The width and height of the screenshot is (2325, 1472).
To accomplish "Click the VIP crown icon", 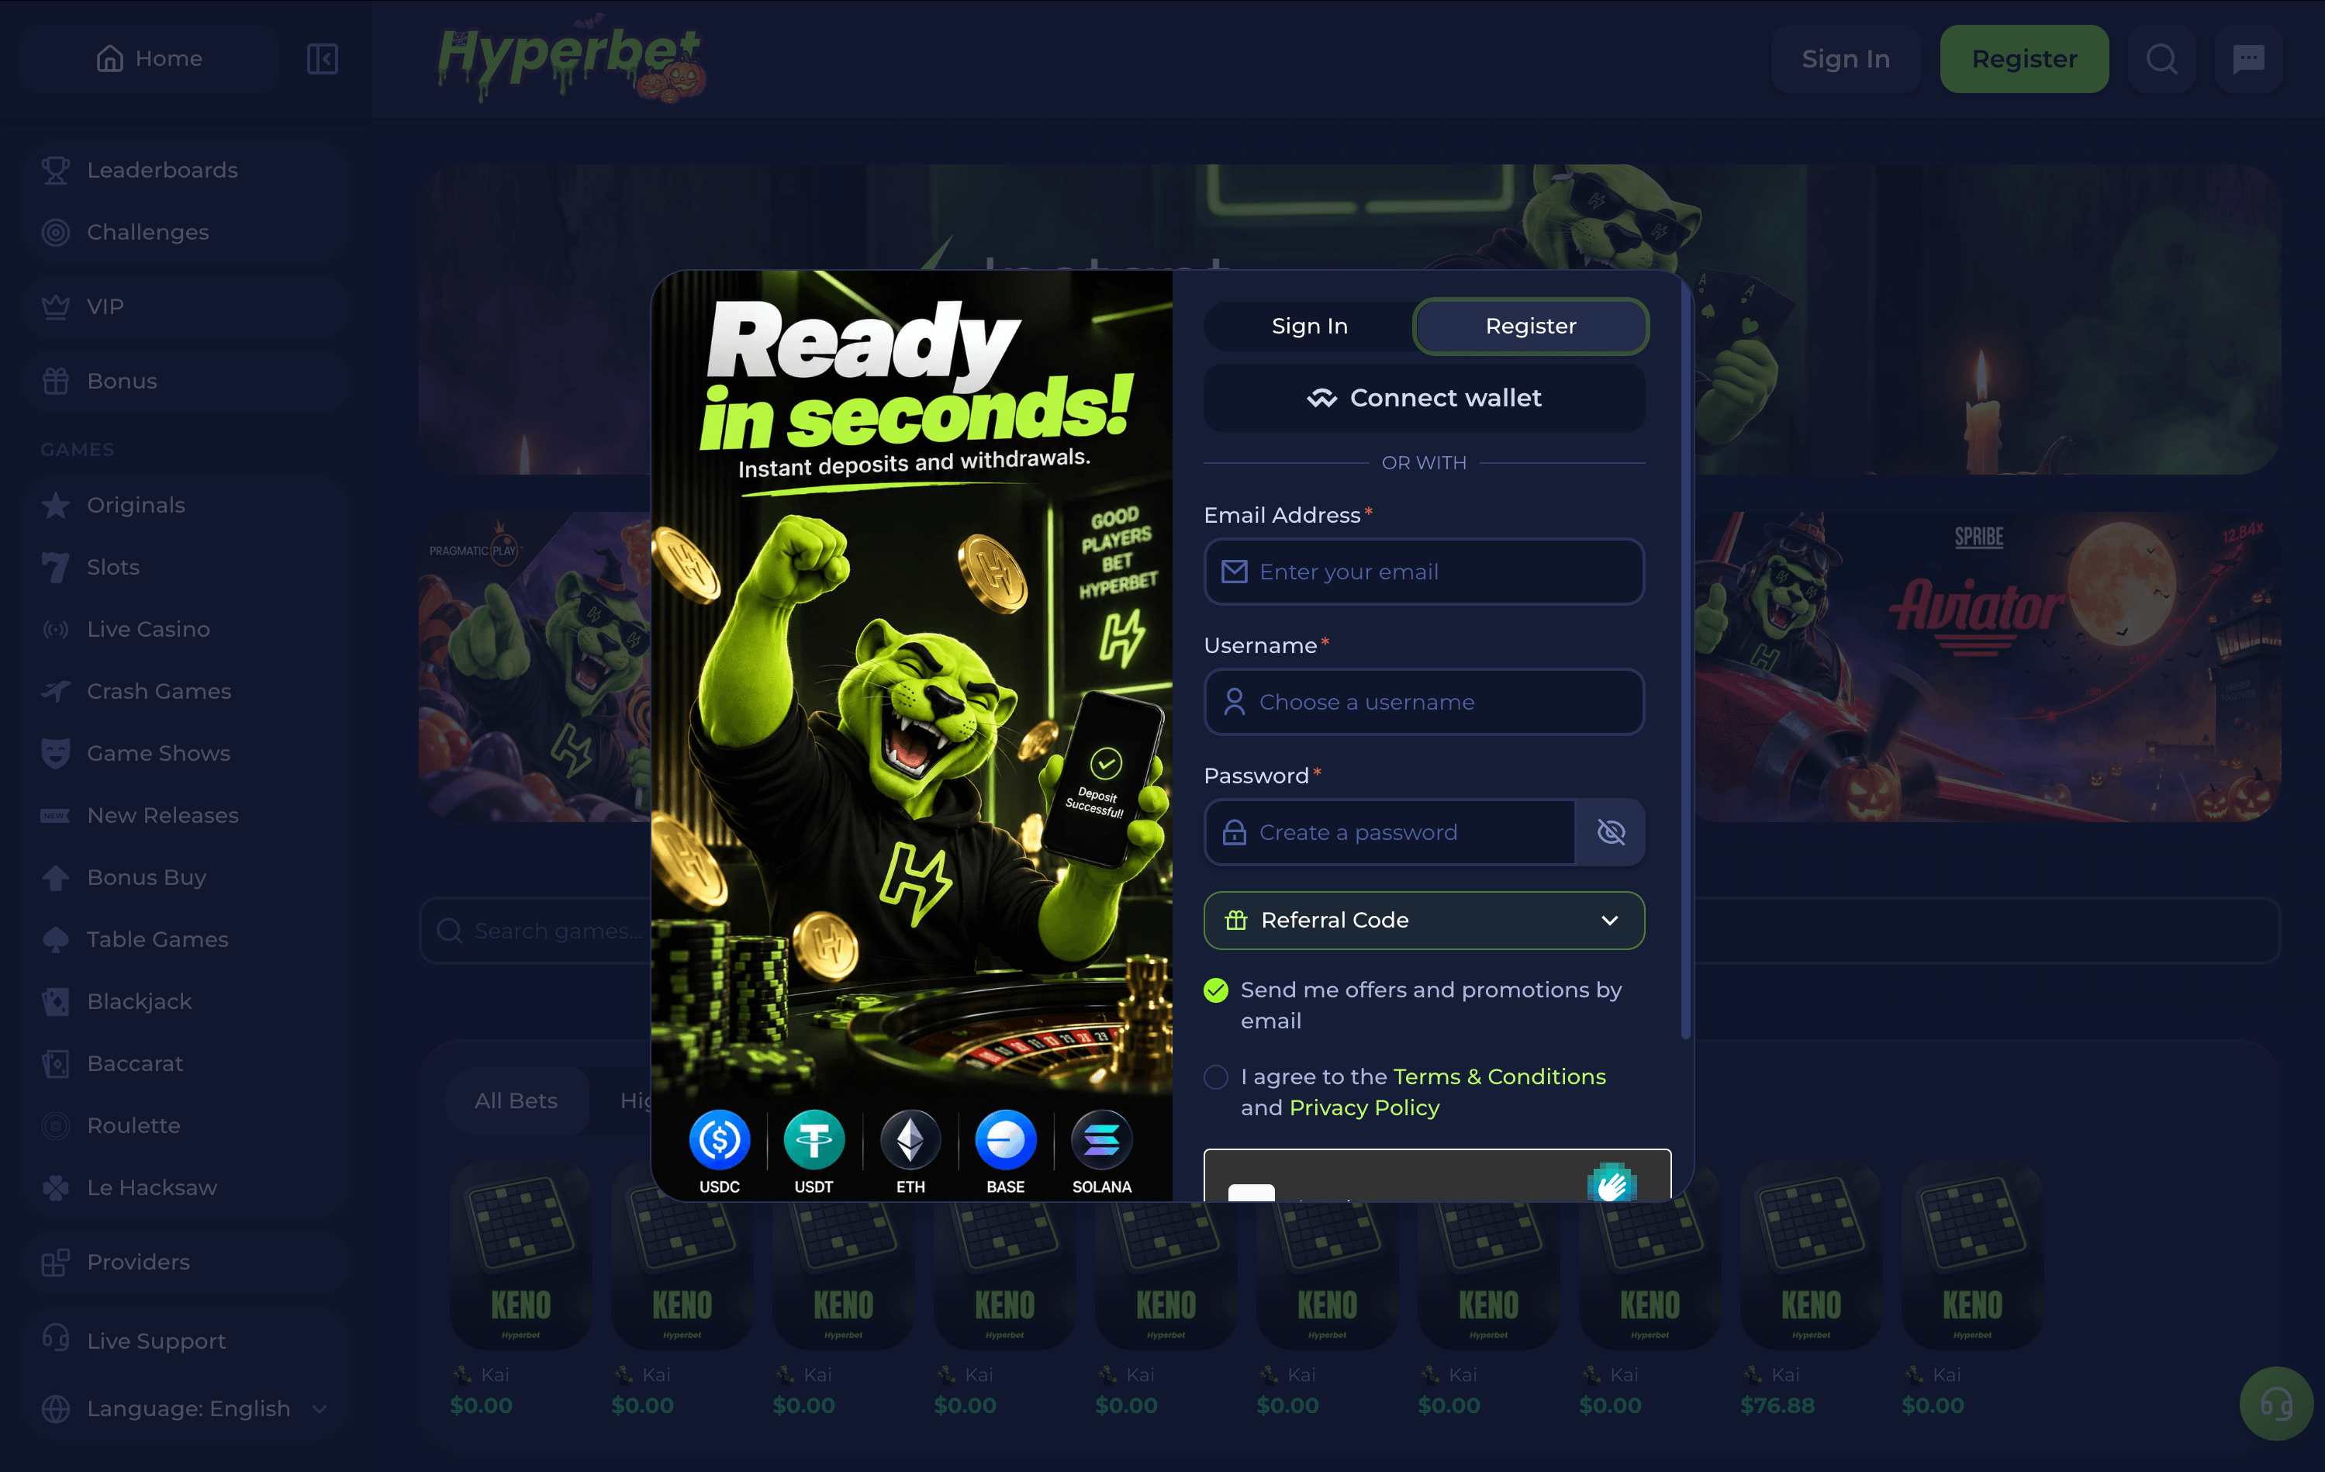I will [x=56, y=306].
